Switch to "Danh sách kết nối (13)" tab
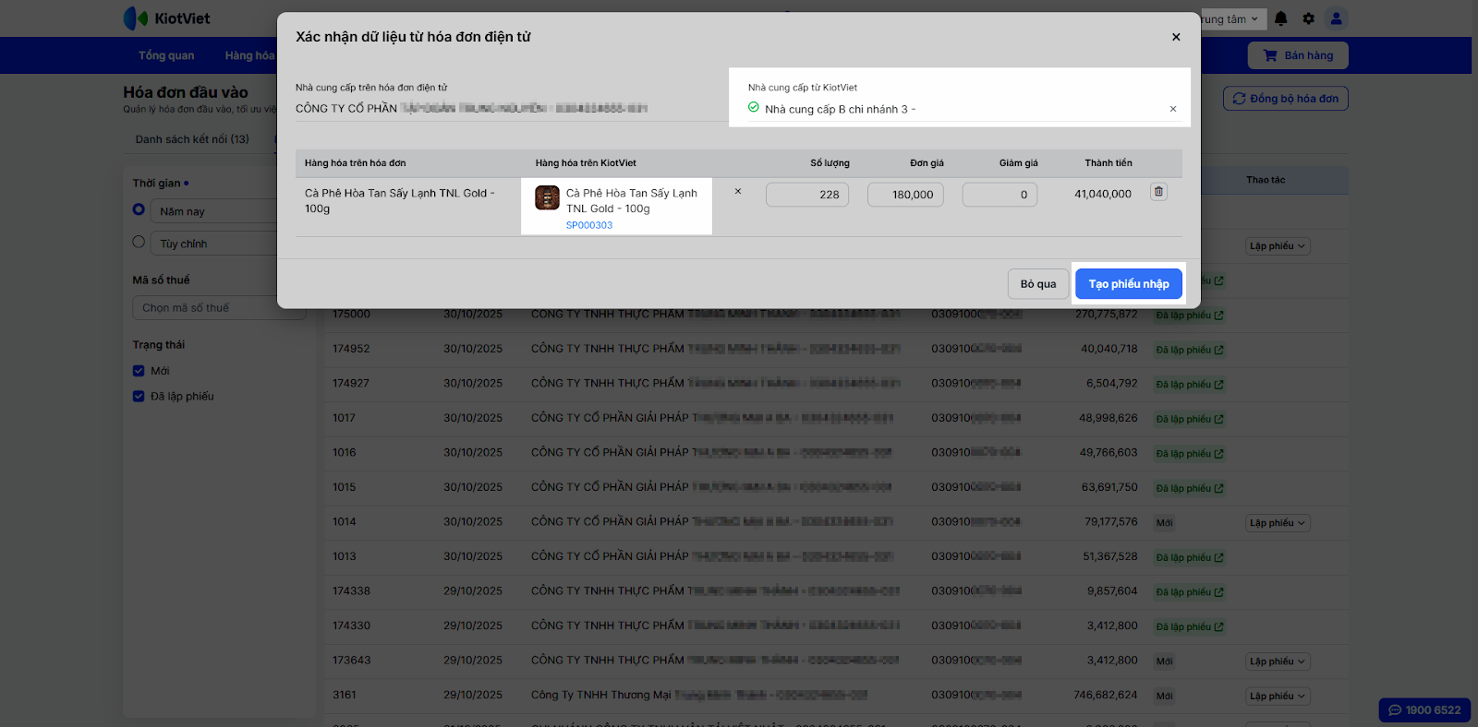Screen dimensions: 1478x727 point(192,139)
